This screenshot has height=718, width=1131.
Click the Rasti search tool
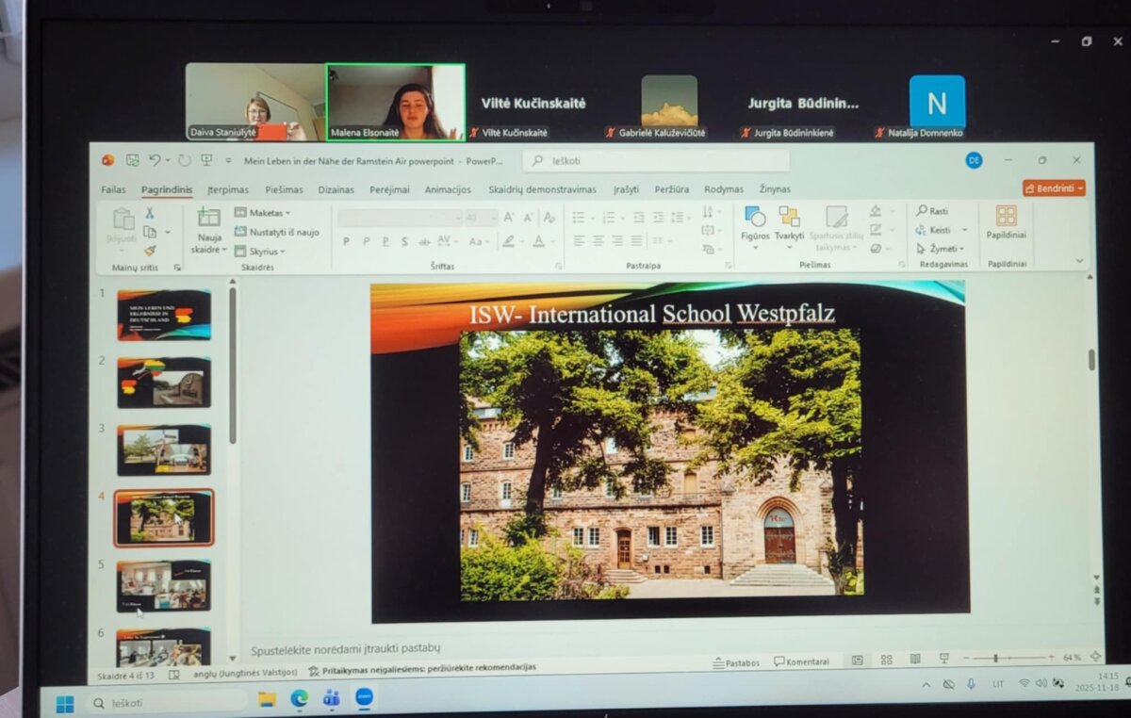click(x=932, y=211)
